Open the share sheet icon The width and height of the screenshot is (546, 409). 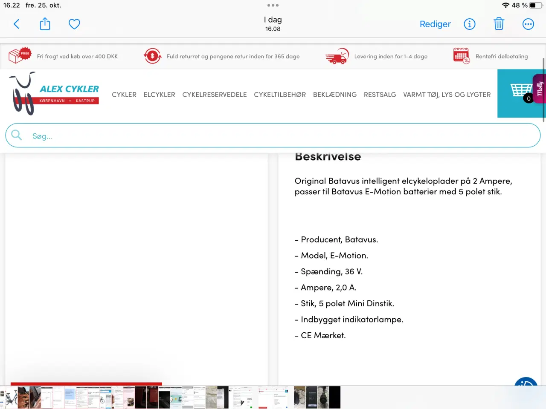click(45, 24)
